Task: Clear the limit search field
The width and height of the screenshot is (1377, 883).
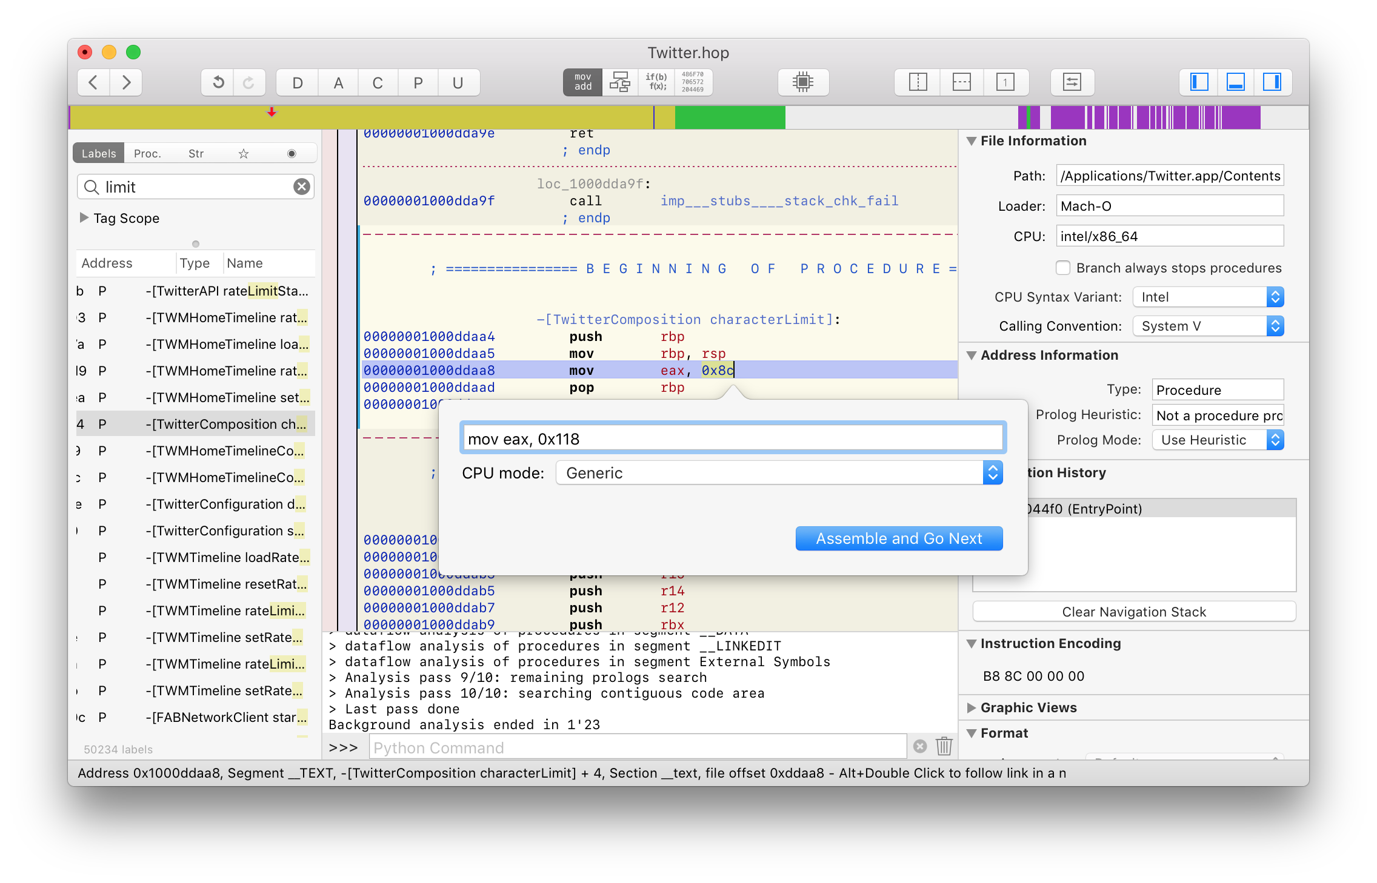Action: coord(301,187)
